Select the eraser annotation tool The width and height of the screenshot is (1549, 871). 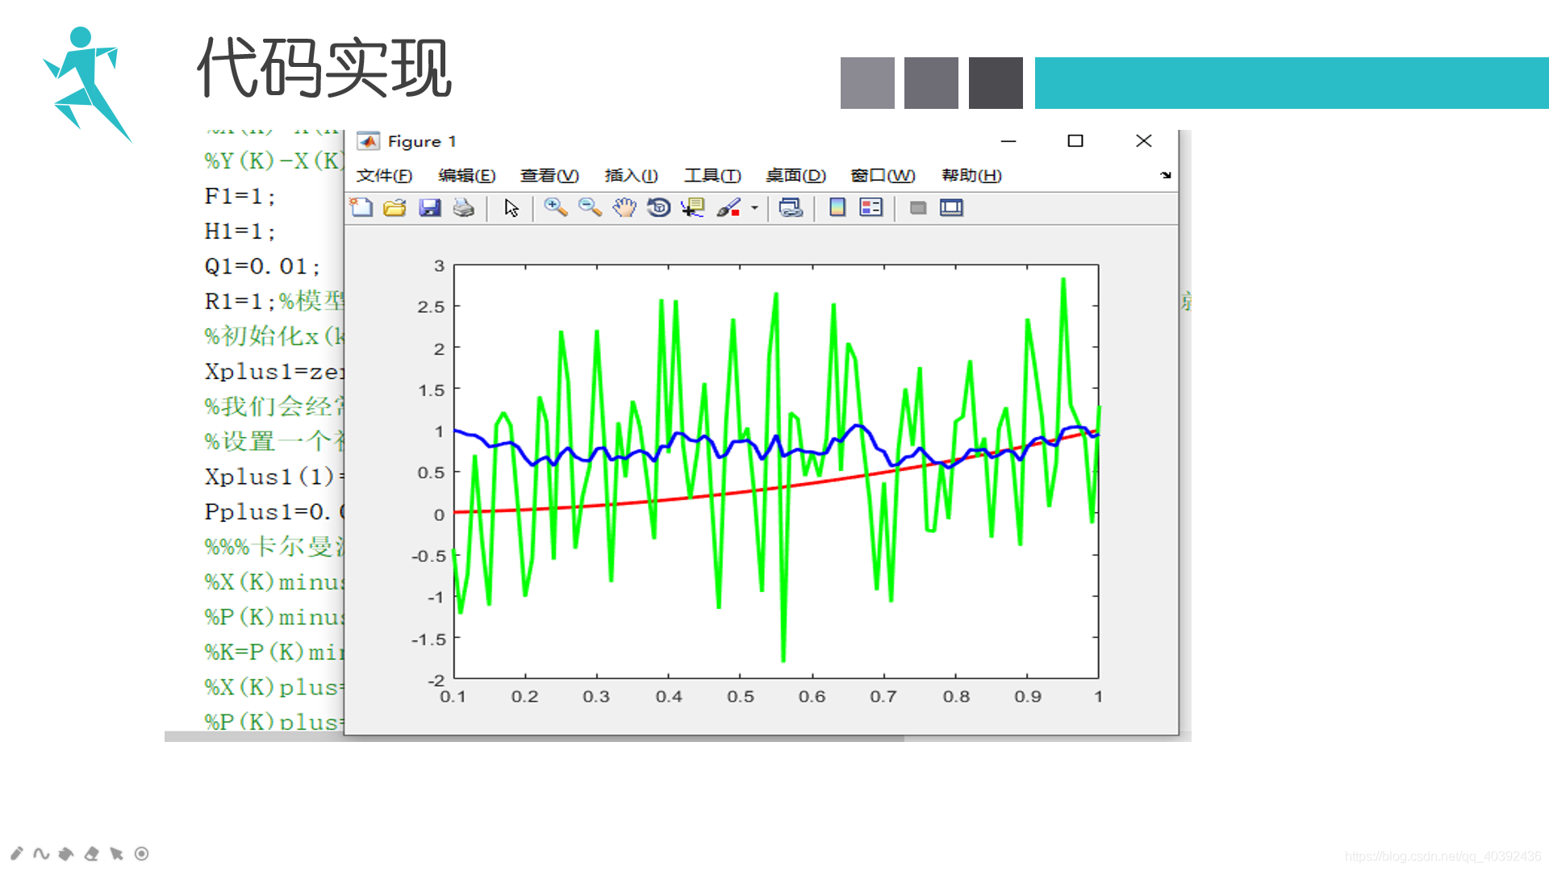(91, 853)
